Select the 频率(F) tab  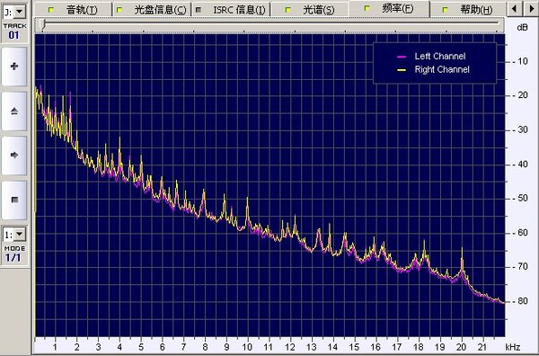tap(389, 9)
